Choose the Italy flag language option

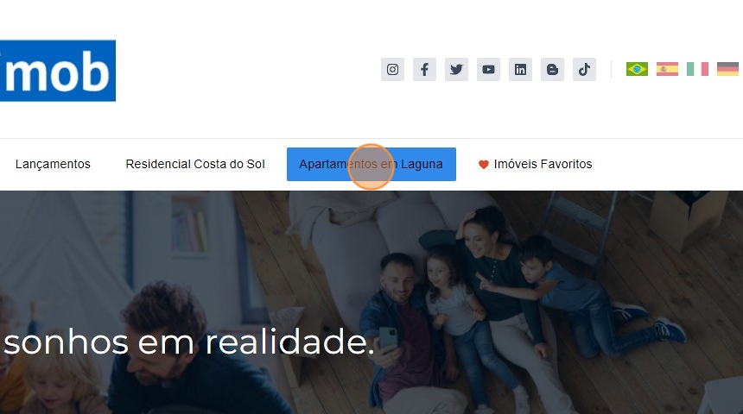click(x=697, y=69)
